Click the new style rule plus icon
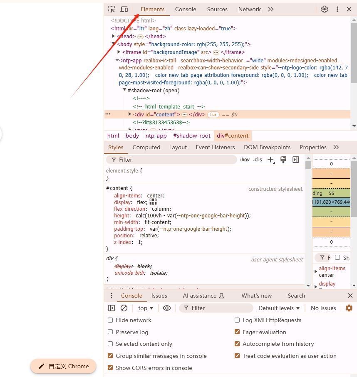This screenshot has width=357, height=377. point(270,160)
